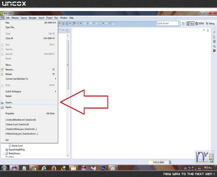Click the 71M of 188M heap status
217x177 pixels.
[x=158, y=162]
